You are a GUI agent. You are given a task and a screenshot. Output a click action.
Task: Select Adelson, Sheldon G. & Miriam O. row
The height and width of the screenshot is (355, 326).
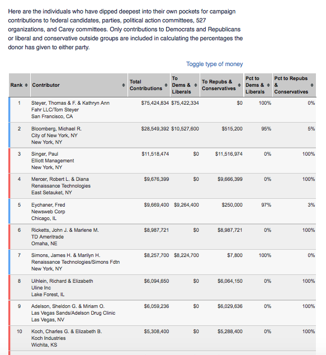point(162,313)
